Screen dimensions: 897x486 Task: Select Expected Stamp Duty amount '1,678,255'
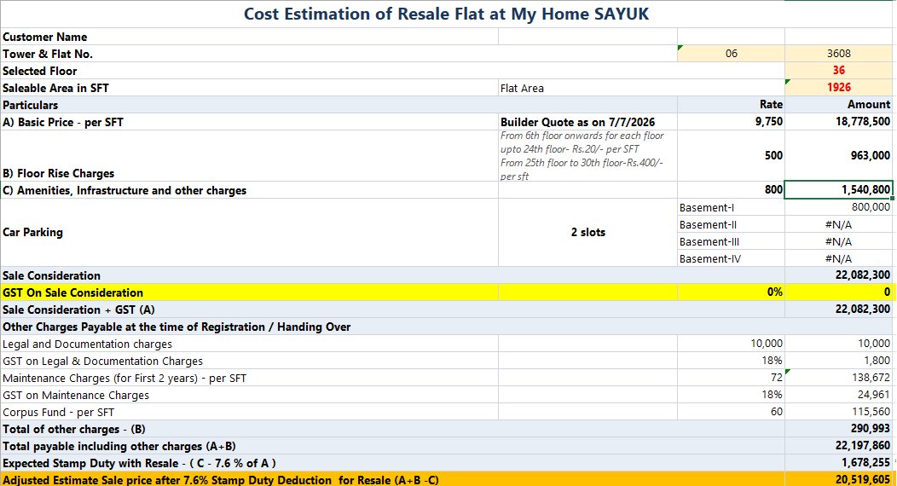tap(839, 463)
